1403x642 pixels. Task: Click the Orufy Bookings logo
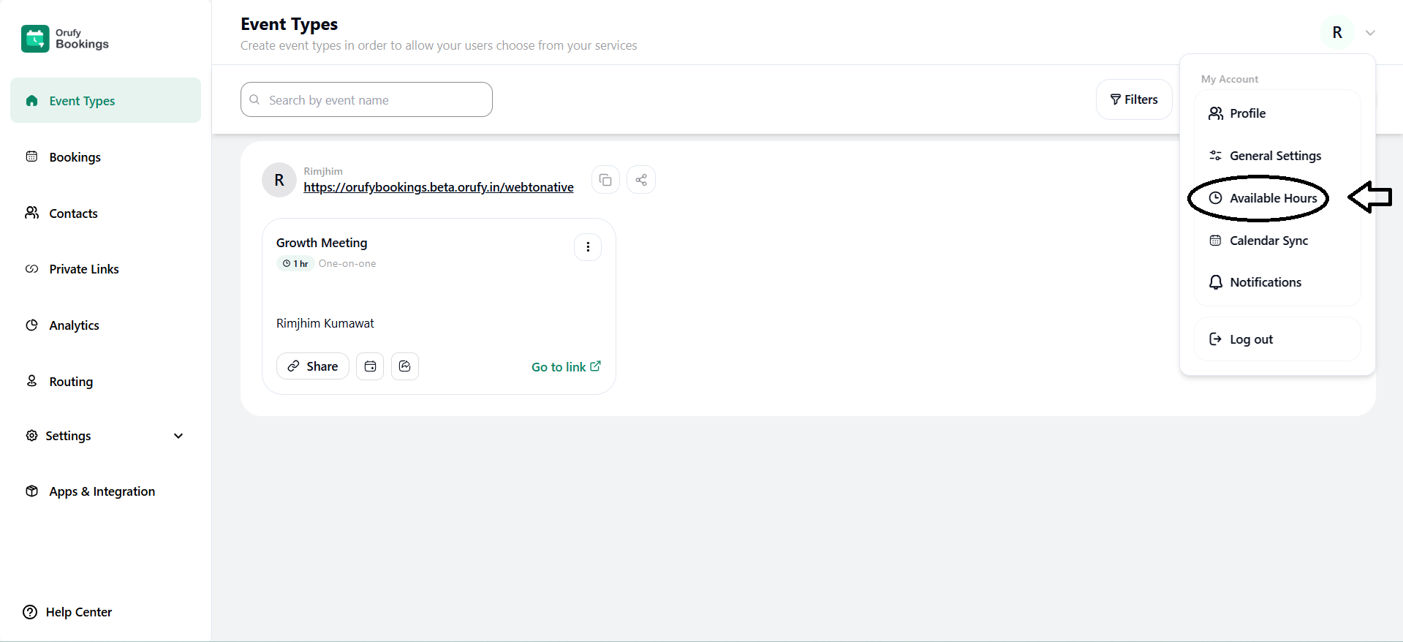pos(65,39)
